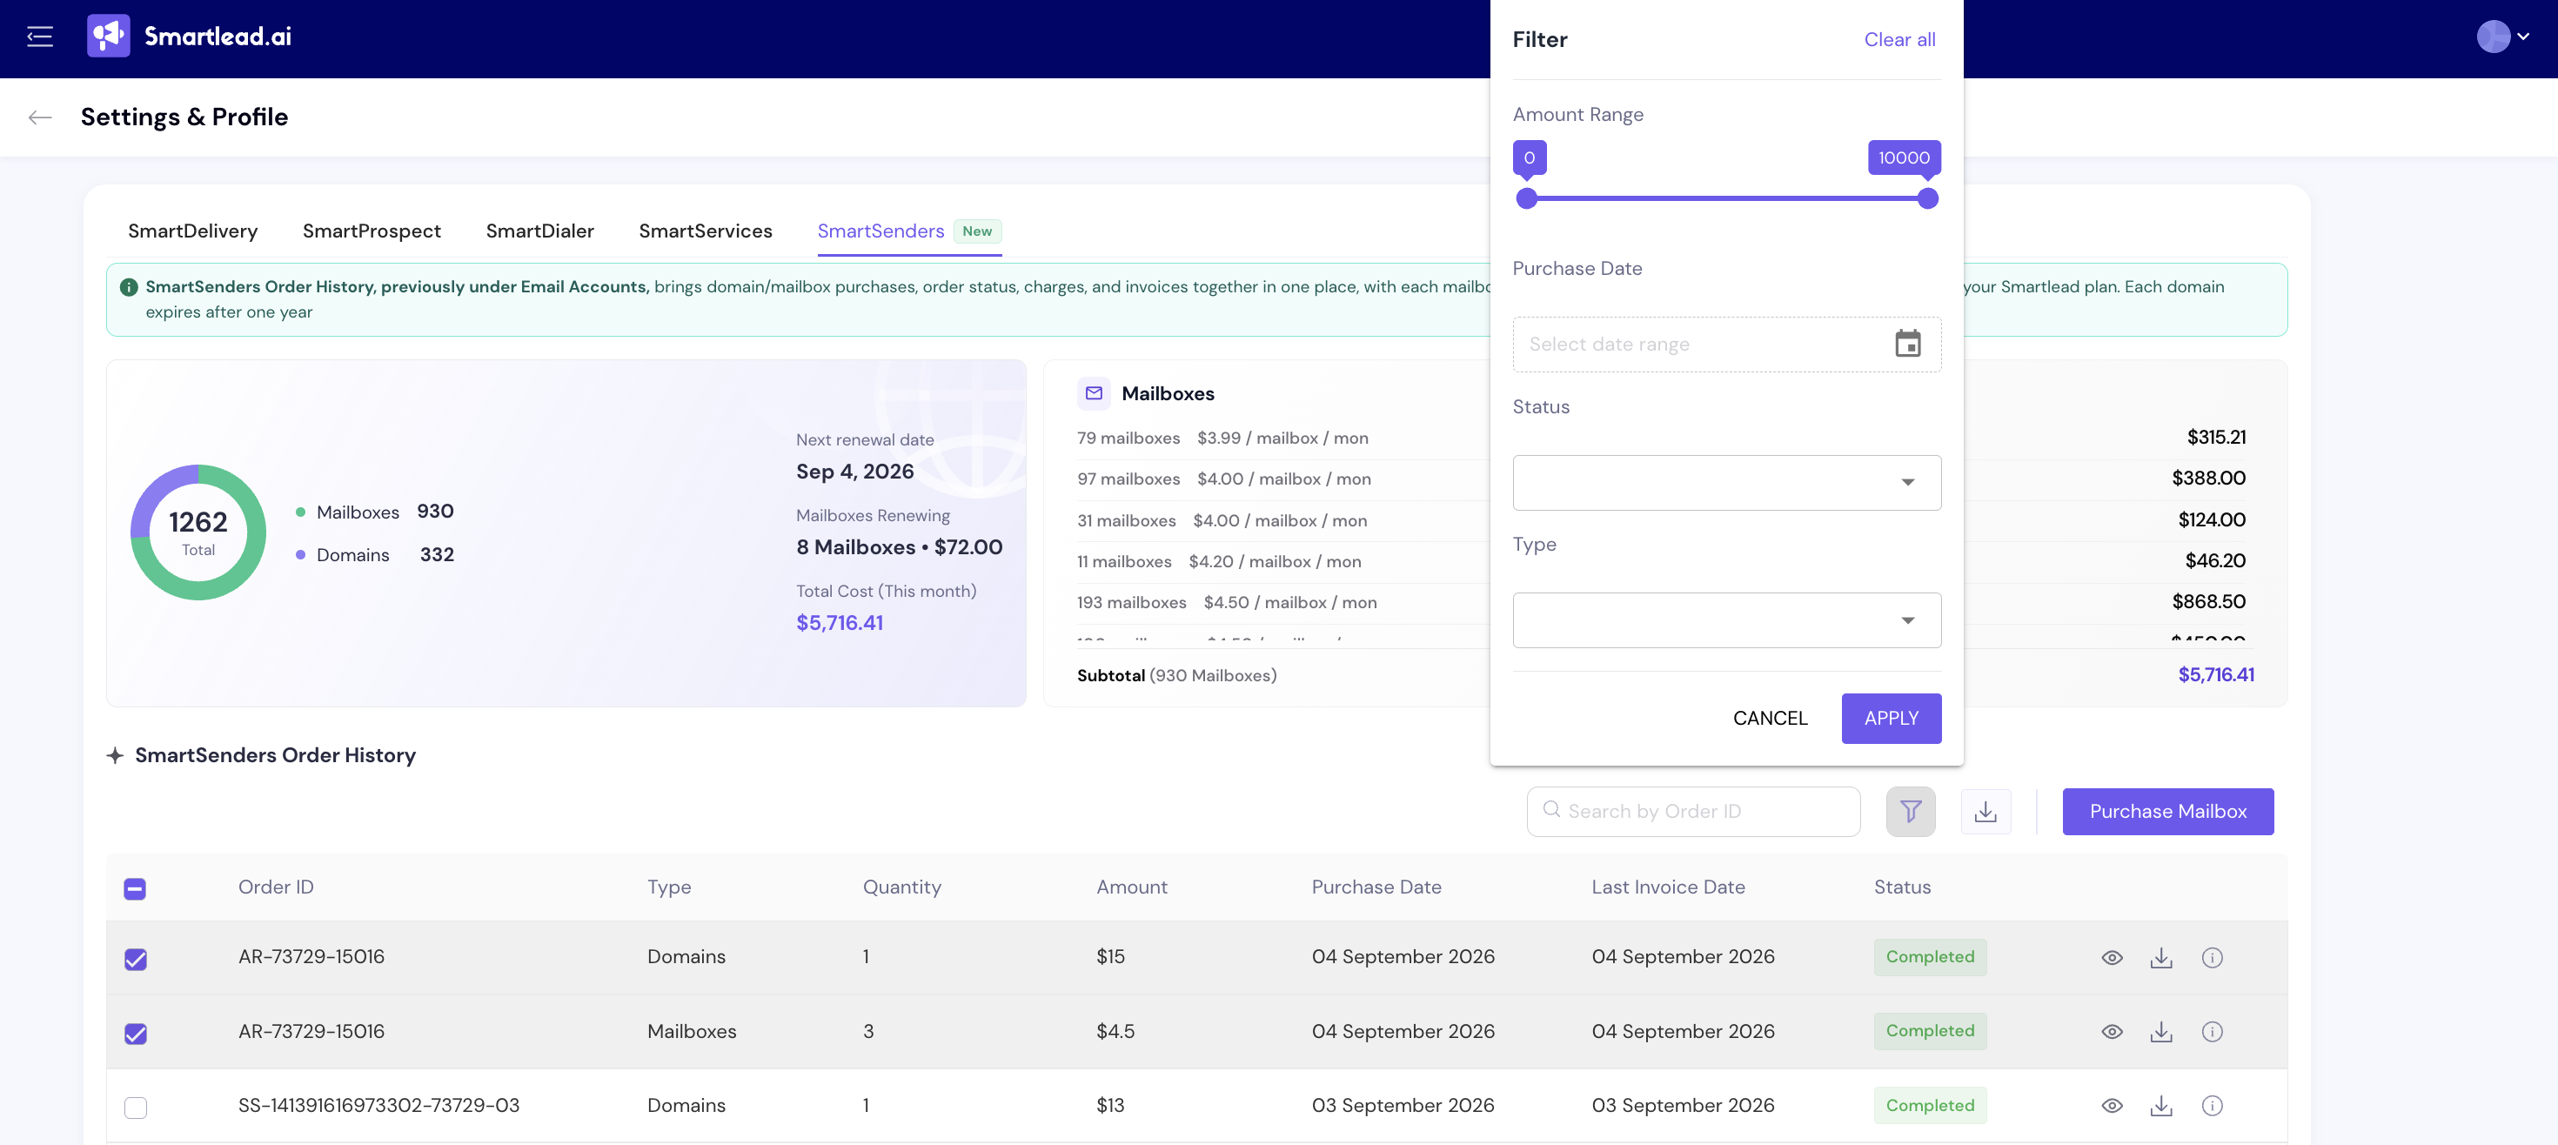Expand the Status filter dropdown
The width and height of the screenshot is (2558, 1145).
click(x=1726, y=483)
